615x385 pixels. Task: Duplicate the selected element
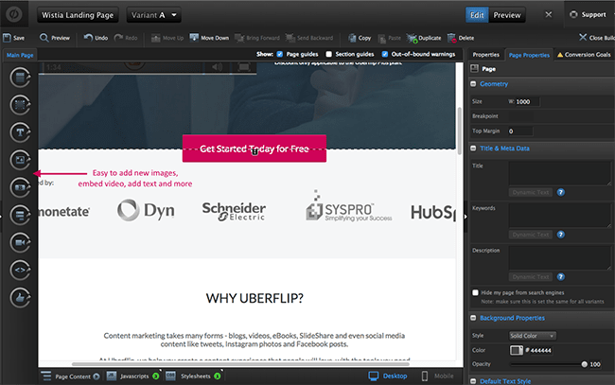coord(424,38)
